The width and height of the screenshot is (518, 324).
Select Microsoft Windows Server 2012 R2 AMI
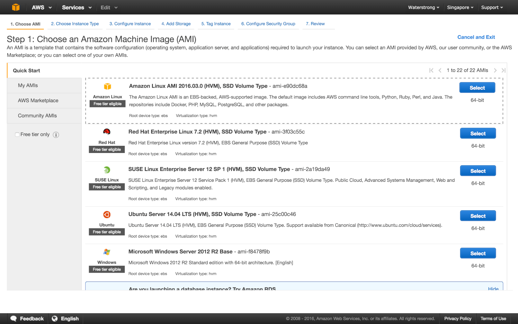coord(478,253)
